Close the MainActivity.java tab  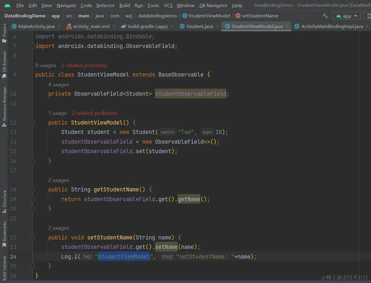pos(59,26)
